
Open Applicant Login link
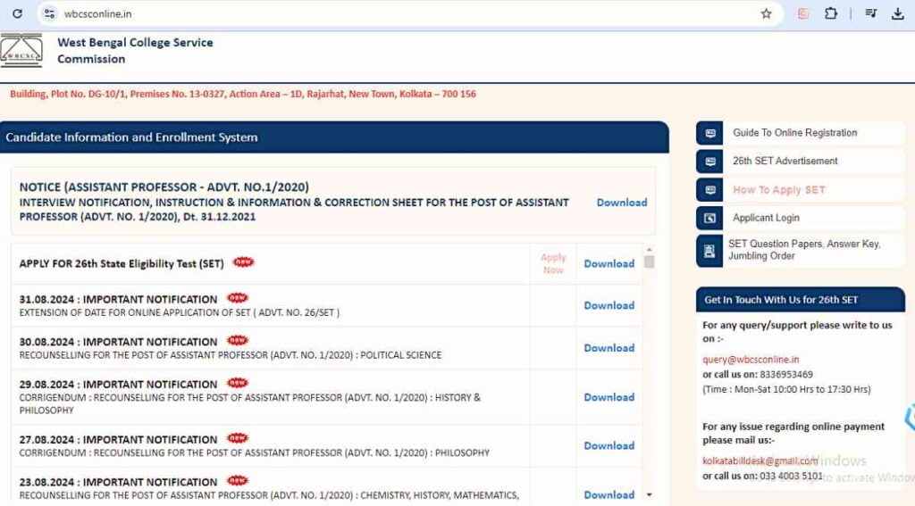(766, 218)
